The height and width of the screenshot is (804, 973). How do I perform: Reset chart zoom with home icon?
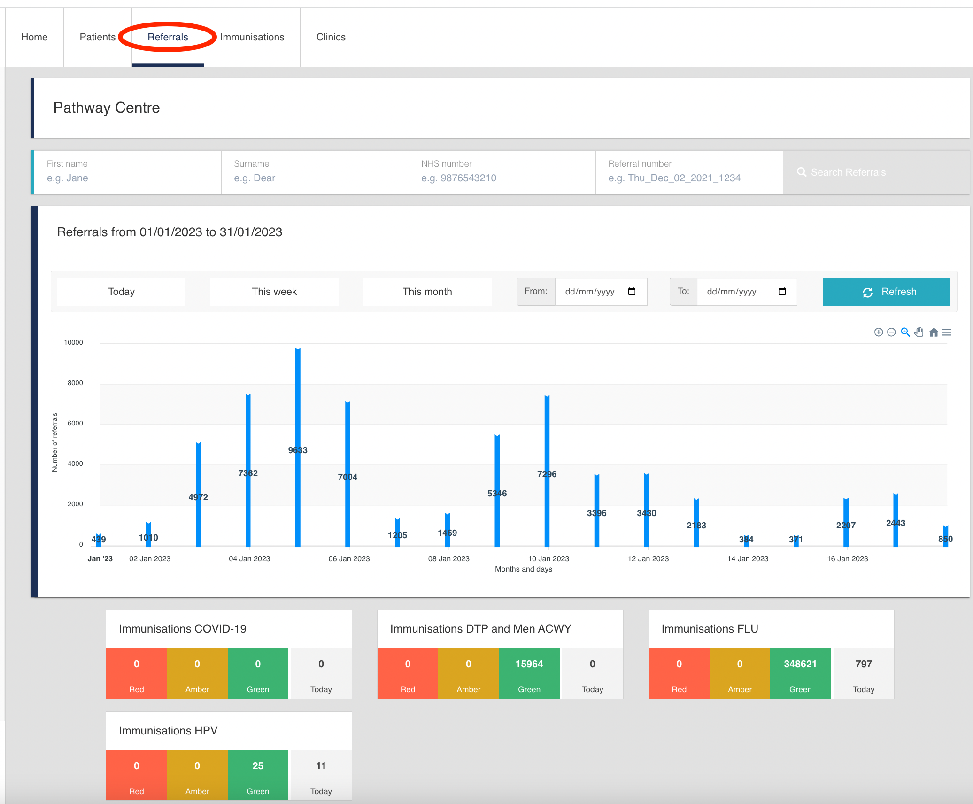tap(934, 332)
